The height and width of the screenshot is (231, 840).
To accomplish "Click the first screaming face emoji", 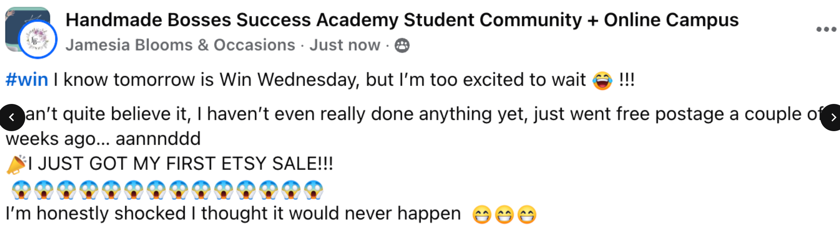I will [21, 190].
